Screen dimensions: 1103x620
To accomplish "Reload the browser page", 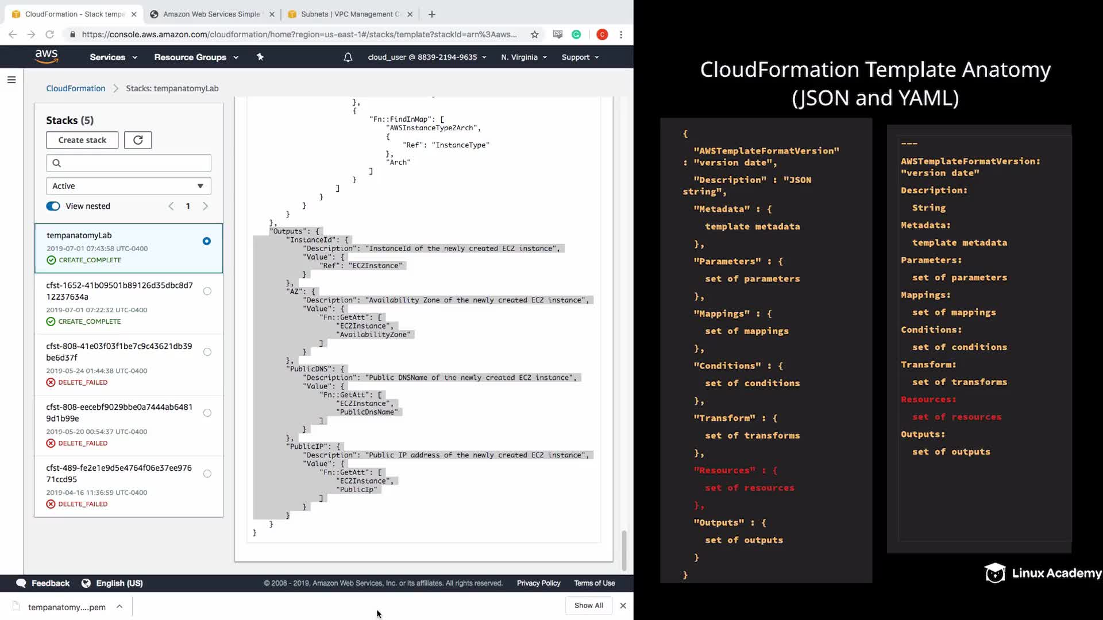I will pyautogui.click(x=50, y=34).
